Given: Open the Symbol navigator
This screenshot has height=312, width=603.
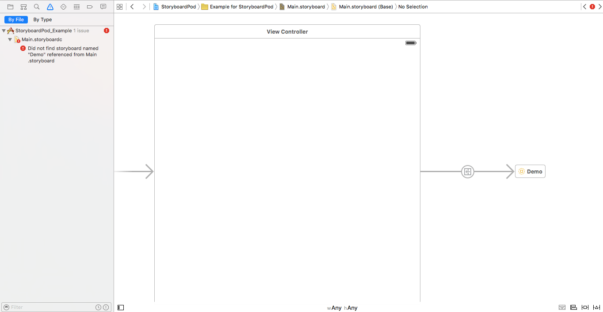Looking at the screenshot, I should (23, 7).
